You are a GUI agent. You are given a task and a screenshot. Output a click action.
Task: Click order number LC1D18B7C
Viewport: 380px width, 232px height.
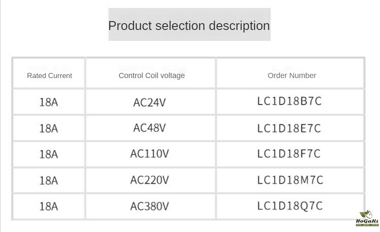[290, 102]
